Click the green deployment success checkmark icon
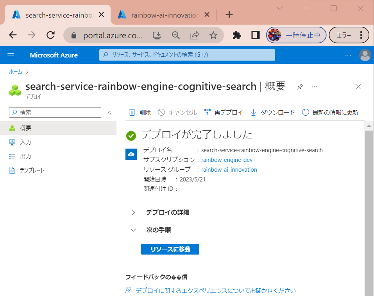The image size is (374, 296). [131, 136]
